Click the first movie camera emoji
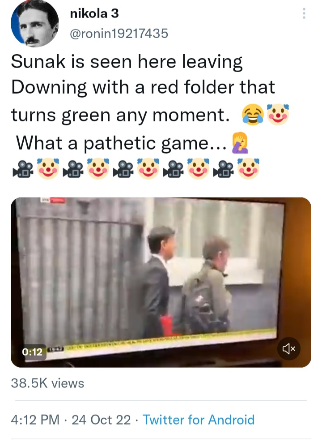 [23, 169]
